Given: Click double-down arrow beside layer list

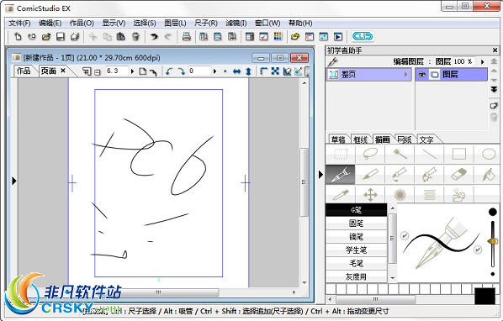Looking at the screenshot, I should coord(494,89).
